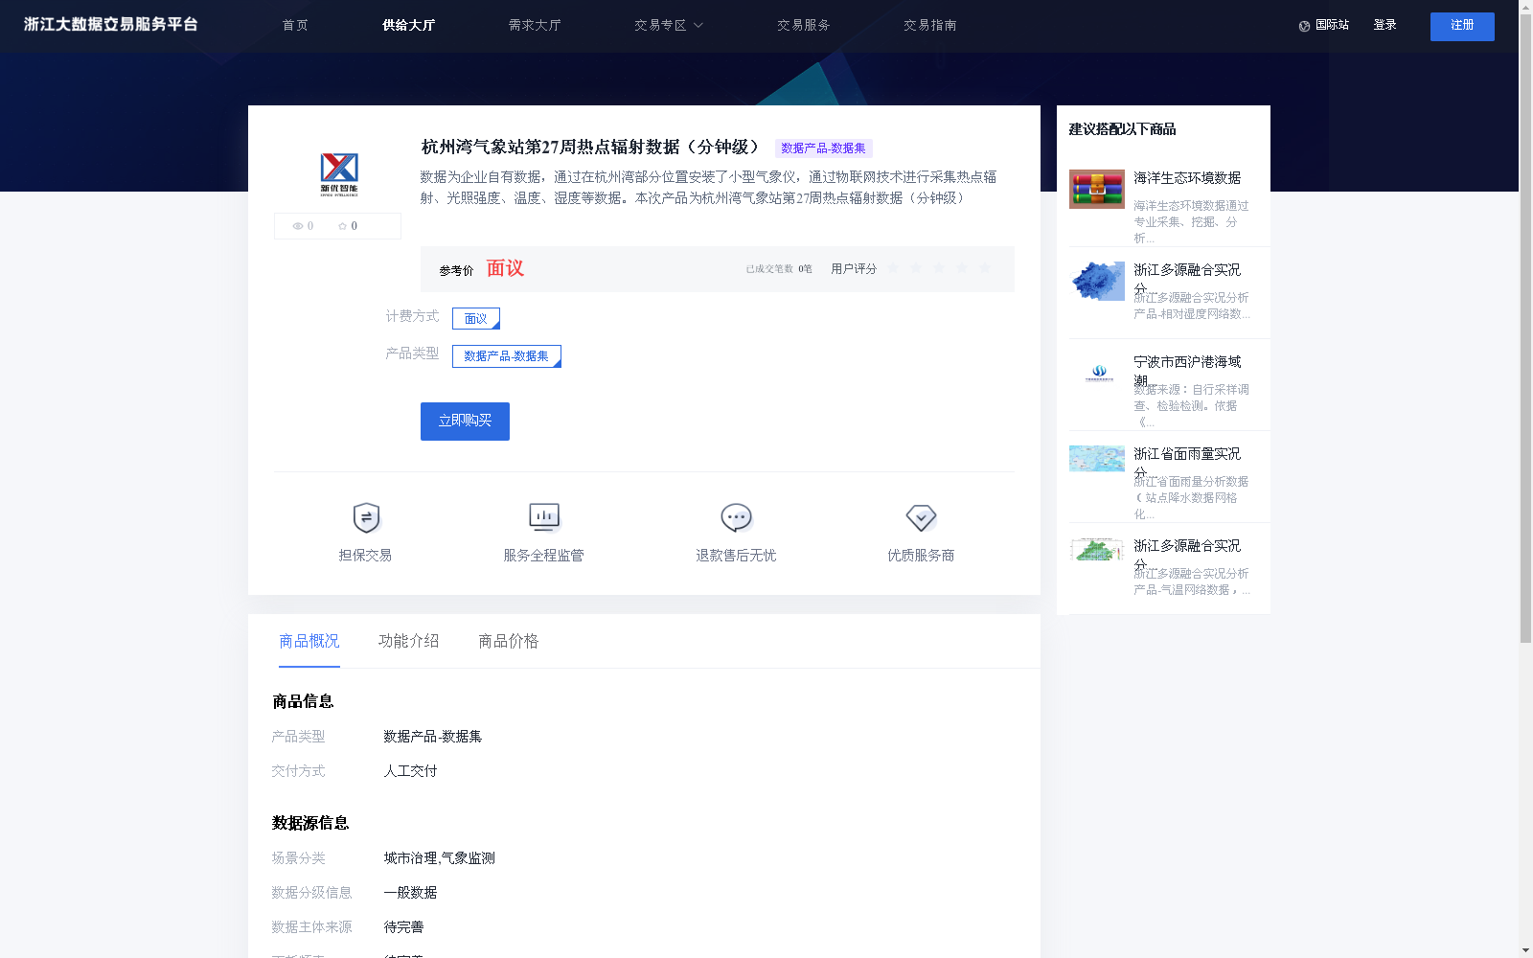Viewport: 1533px width, 958px height.
Task: Open 需求大厅 navigation item
Action: pyautogui.click(x=535, y=26)
